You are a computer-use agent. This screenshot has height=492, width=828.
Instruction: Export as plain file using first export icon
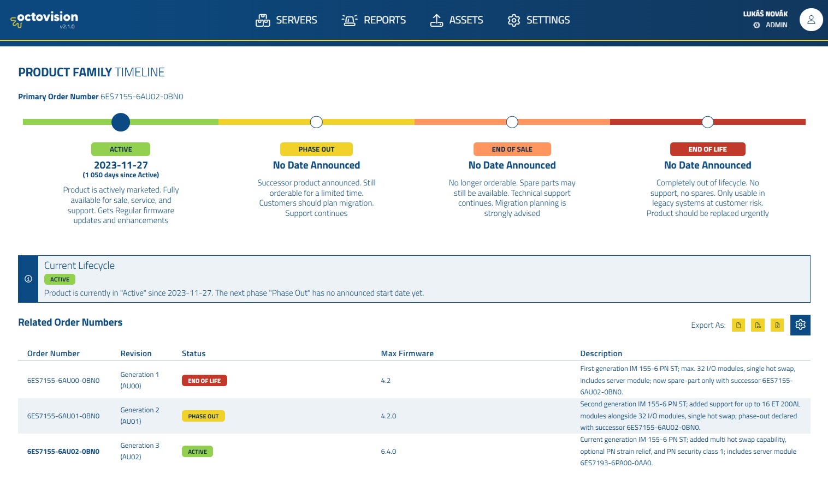[x=738, y=325]
